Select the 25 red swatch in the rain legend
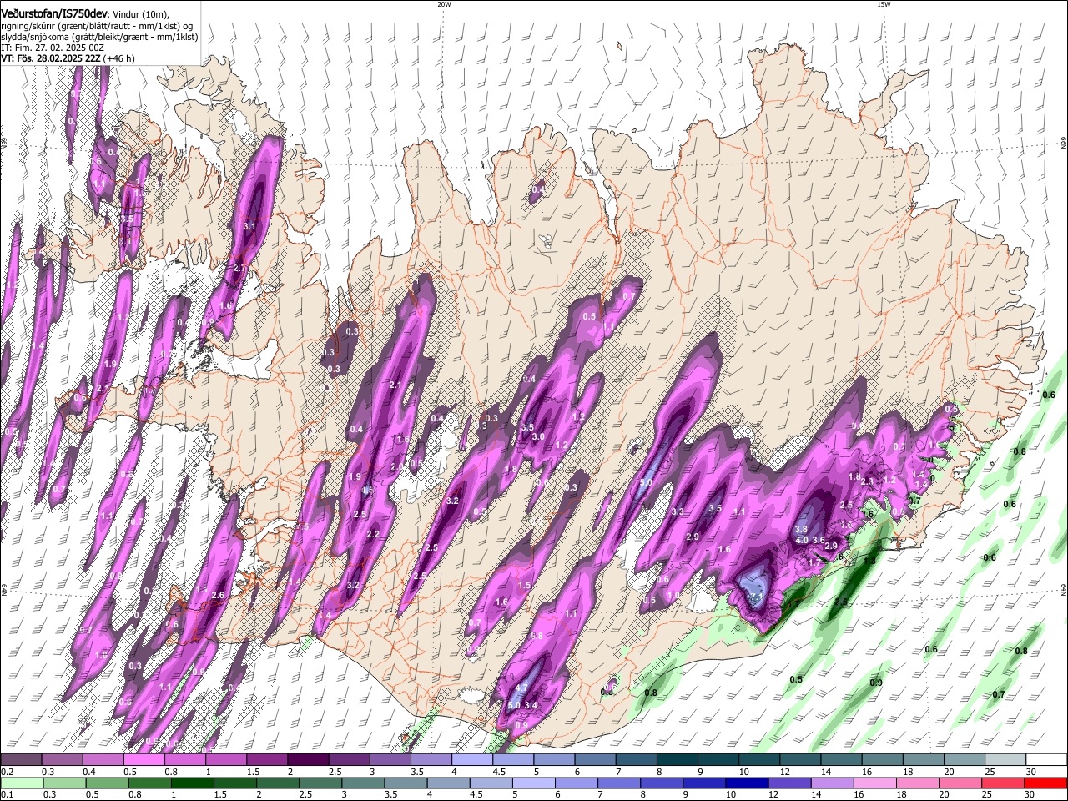1068x801 pixels. click(1001, 783)
